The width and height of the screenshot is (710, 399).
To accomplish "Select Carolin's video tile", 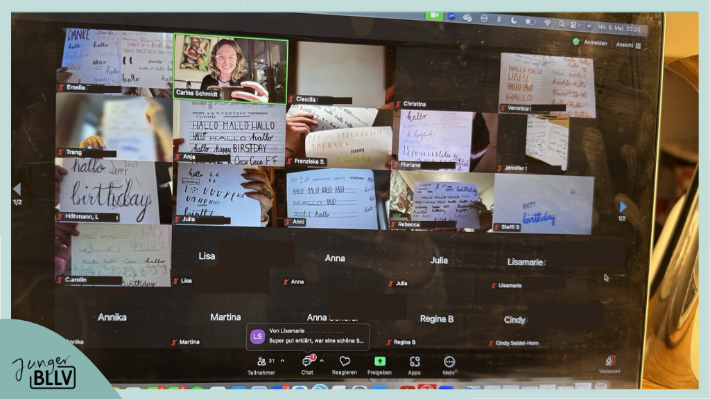I will coord(113,254).
